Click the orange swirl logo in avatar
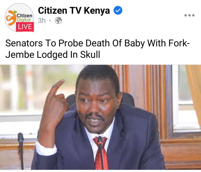The width and height of the screenshot is (201, 172). 11,18
